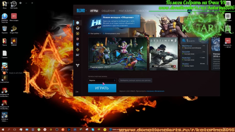Open LuckCatchers desktop shortcut
The width and height of the screenshot is (235, 132).
4,79
